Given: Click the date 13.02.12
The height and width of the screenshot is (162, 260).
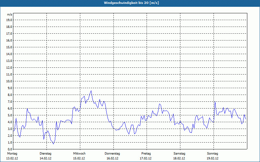Looking at the screenshot, I should point(12,158).
